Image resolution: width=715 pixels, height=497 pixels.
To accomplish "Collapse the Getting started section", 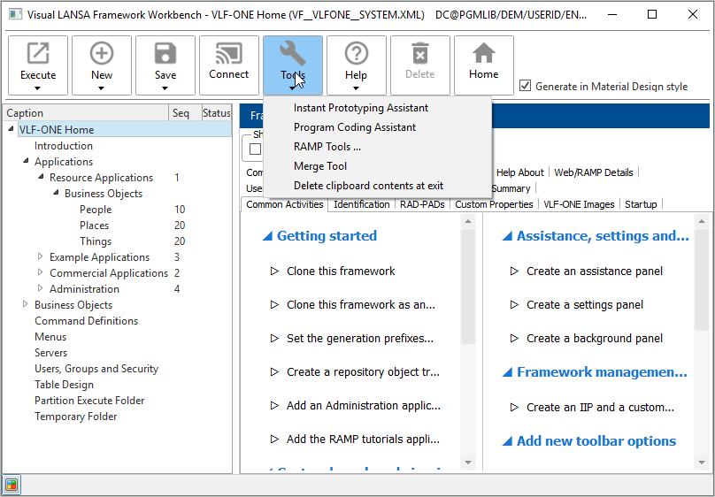I will [x=267, y=236].
